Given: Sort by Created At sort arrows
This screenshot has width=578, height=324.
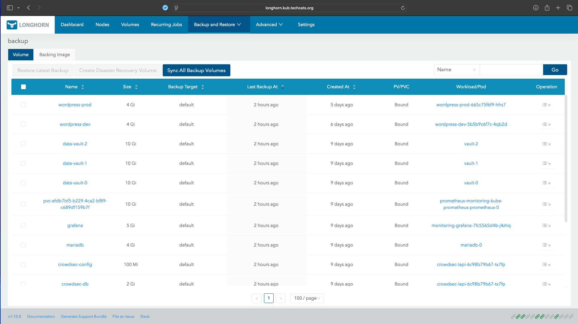Looking at the screenshot, I should click(x=354, y=86).
